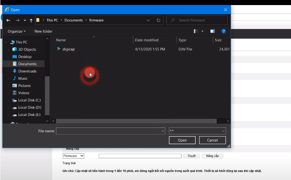
Task: Toggle the preview pane icon
Action: coord(213,32)
